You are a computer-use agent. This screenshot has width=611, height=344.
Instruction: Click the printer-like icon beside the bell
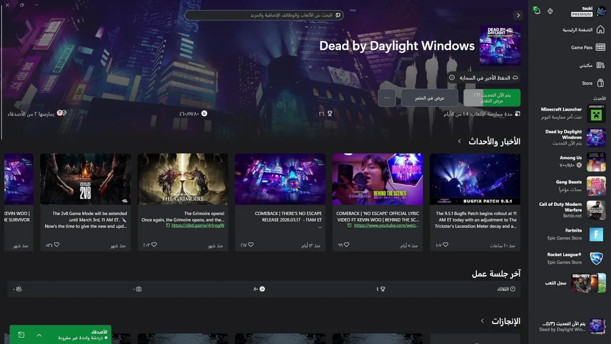550,11
